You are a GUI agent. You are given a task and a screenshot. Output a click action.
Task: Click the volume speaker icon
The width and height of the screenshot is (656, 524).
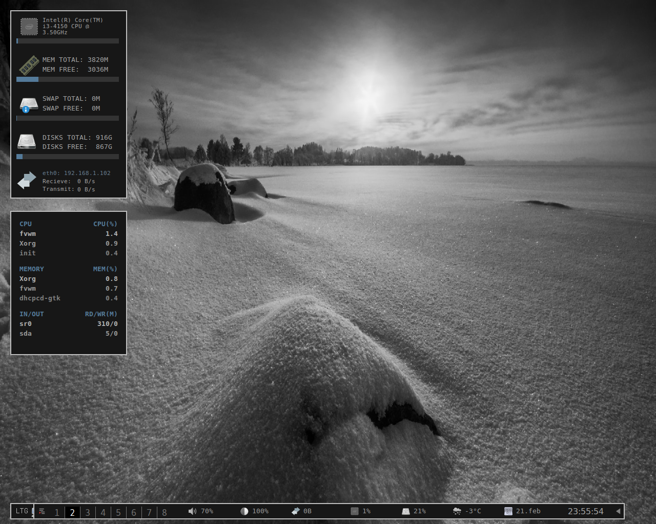(x=192, y=511)
